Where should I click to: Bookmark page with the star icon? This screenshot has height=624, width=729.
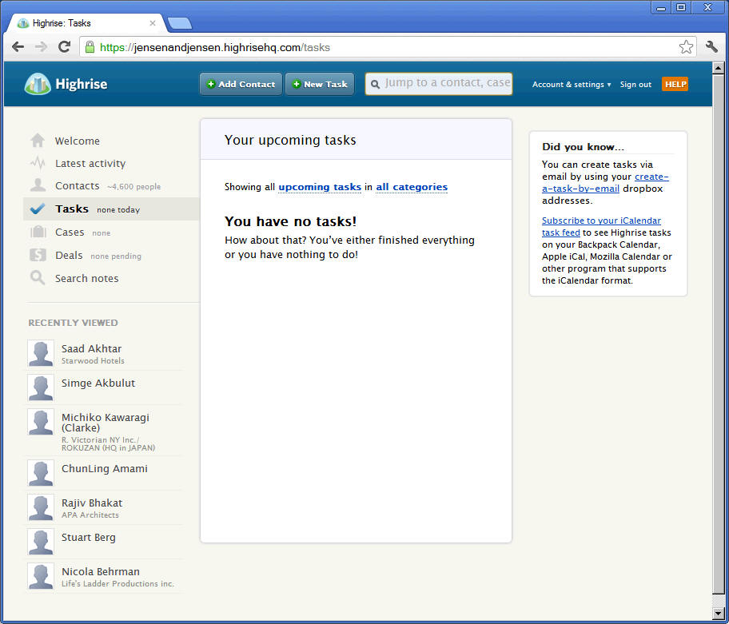(x=686, y=47)
